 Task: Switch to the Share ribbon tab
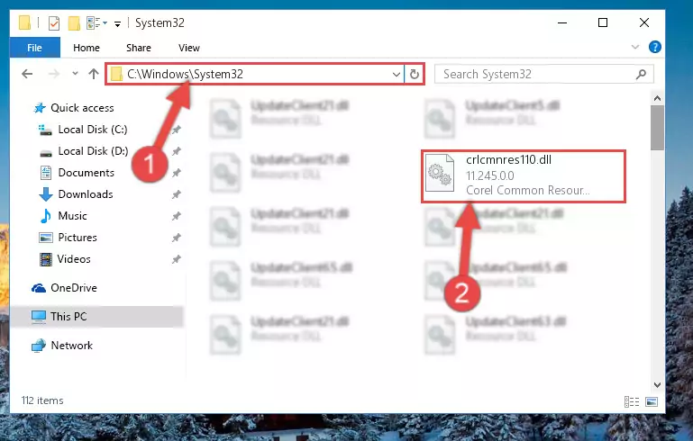click(x=139, y=48)
